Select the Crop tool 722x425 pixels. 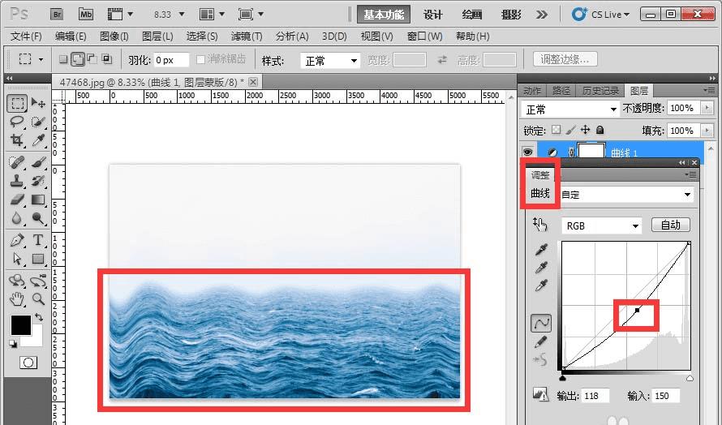pyautogui.click(x=17, y=140)
